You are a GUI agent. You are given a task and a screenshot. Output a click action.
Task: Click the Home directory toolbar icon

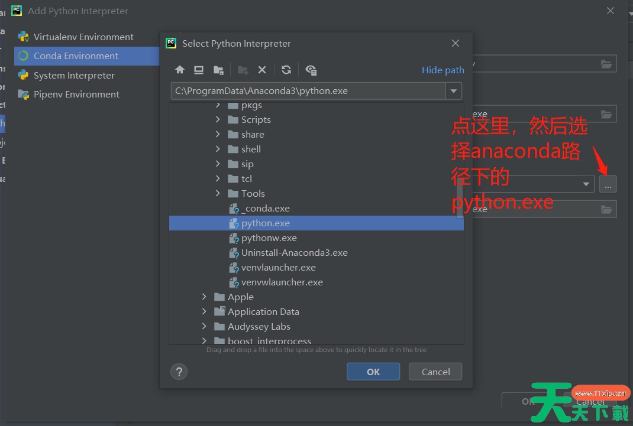coord(180,70)
